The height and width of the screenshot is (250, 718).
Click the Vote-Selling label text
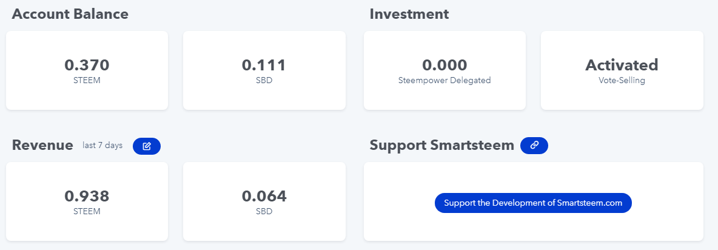pos(622,81)
